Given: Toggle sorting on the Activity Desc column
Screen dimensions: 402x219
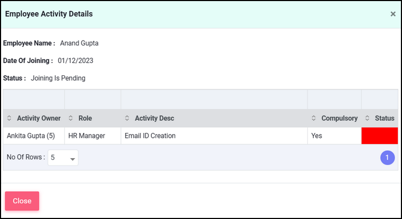Looking at the screenshot, I should click(127, 118).
